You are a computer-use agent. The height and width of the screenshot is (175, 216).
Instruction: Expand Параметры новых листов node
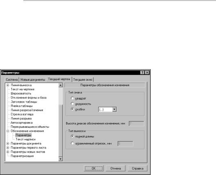coord(8,152)
